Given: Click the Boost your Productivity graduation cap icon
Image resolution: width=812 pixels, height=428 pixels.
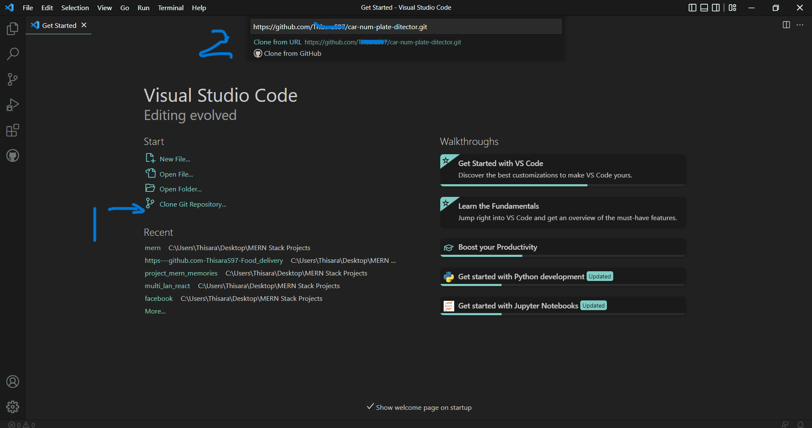Looking at the screenshot, I should pyautogui.click(x=449, y=248).
